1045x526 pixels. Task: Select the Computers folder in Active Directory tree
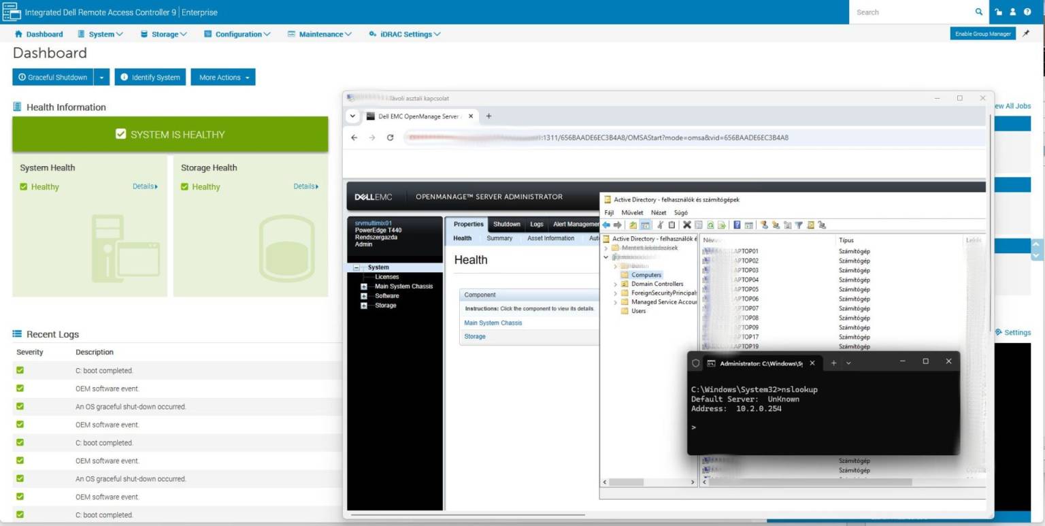point(646,275)
